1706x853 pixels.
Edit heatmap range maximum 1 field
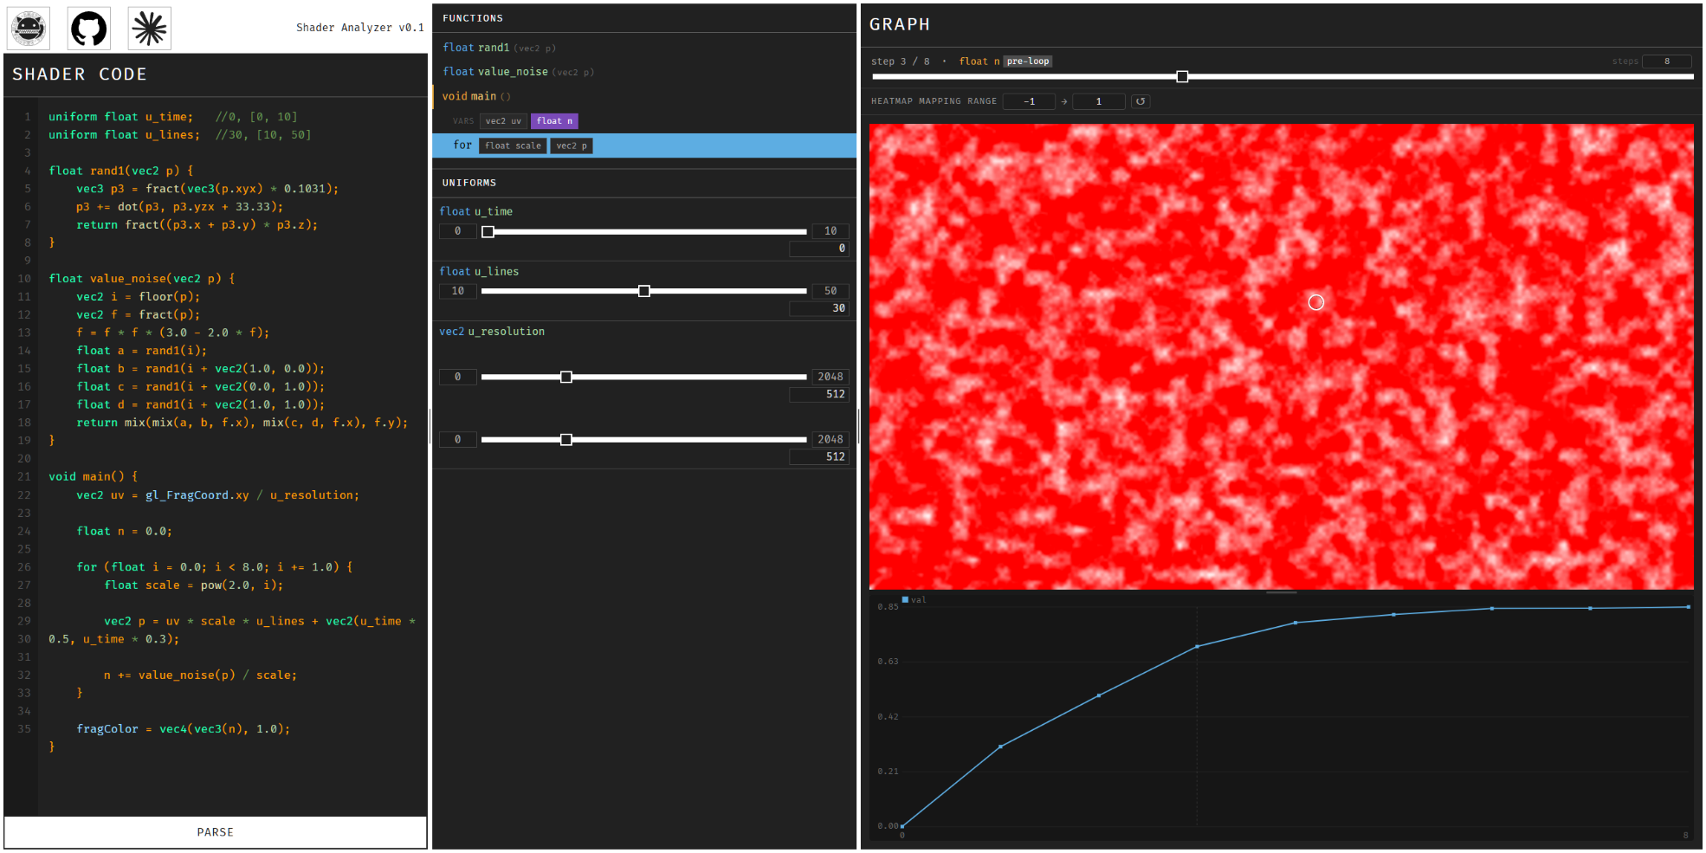pos(1099,101)
